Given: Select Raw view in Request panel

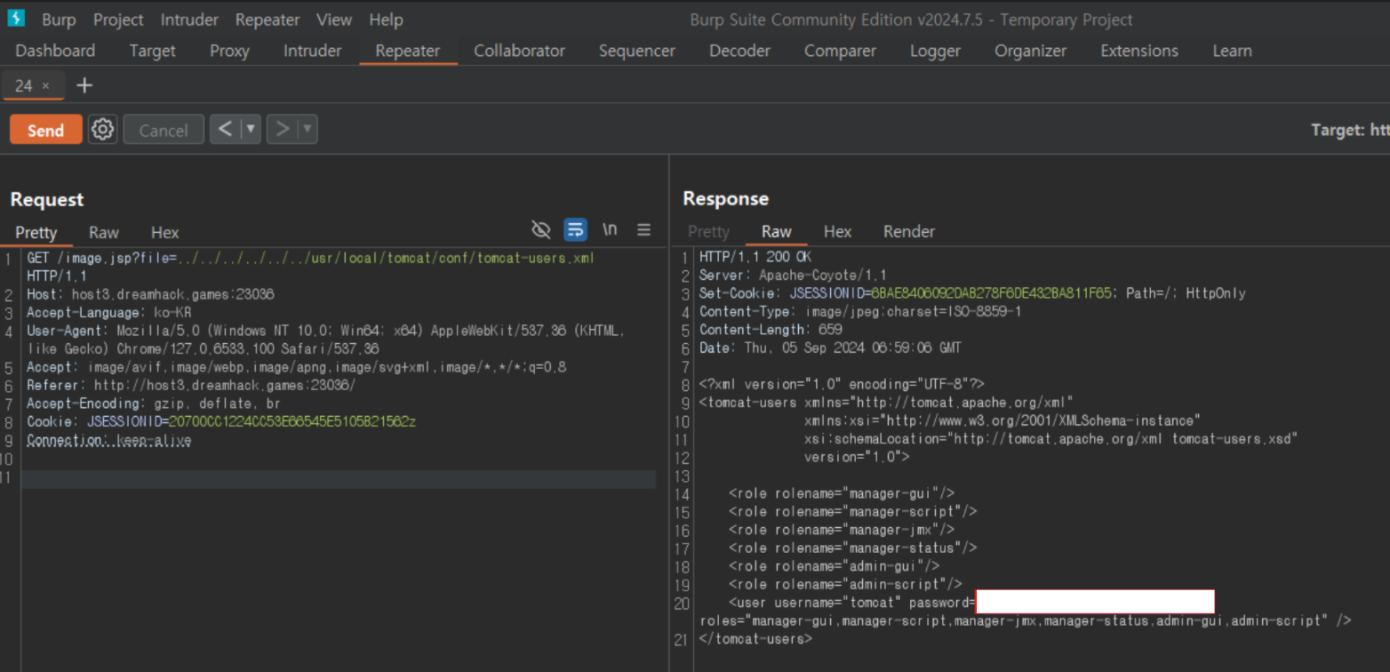Looking at the screenshot, I should (103, 232).
